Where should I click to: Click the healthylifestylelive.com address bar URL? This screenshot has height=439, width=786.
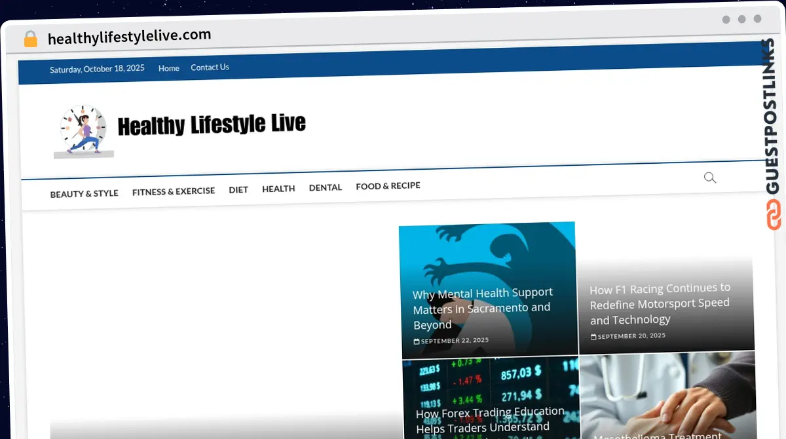pyautogui.click(x=130, y=37)
